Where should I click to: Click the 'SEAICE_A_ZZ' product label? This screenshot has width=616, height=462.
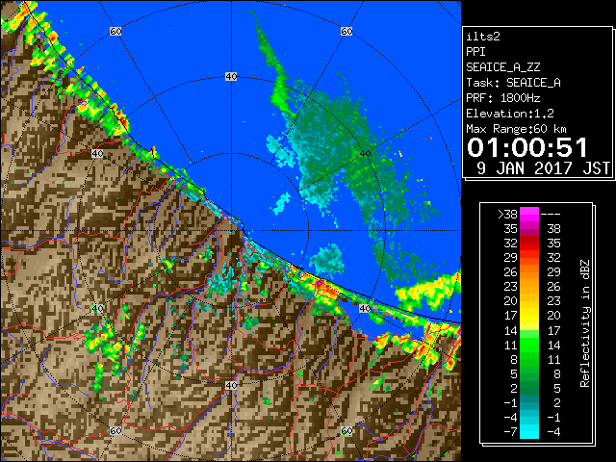[x=502, y=67]
